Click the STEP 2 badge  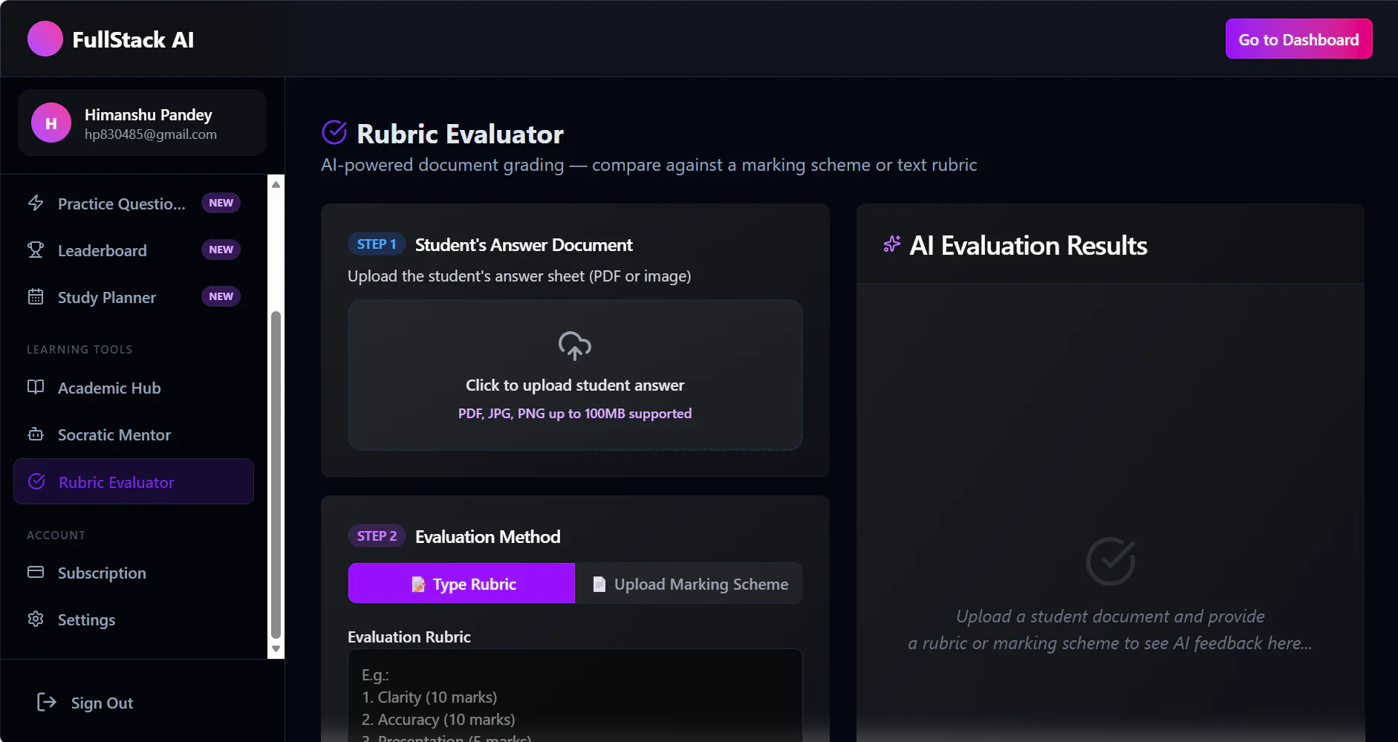coord(377,536)
